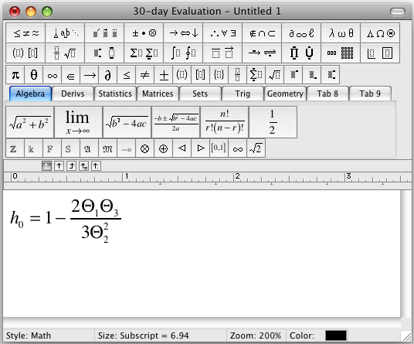Screen dimensions: 414x344
Task: Insert the sqrt(a²+b²) expression
Action: pyautogui.click(x=30, y=122)
